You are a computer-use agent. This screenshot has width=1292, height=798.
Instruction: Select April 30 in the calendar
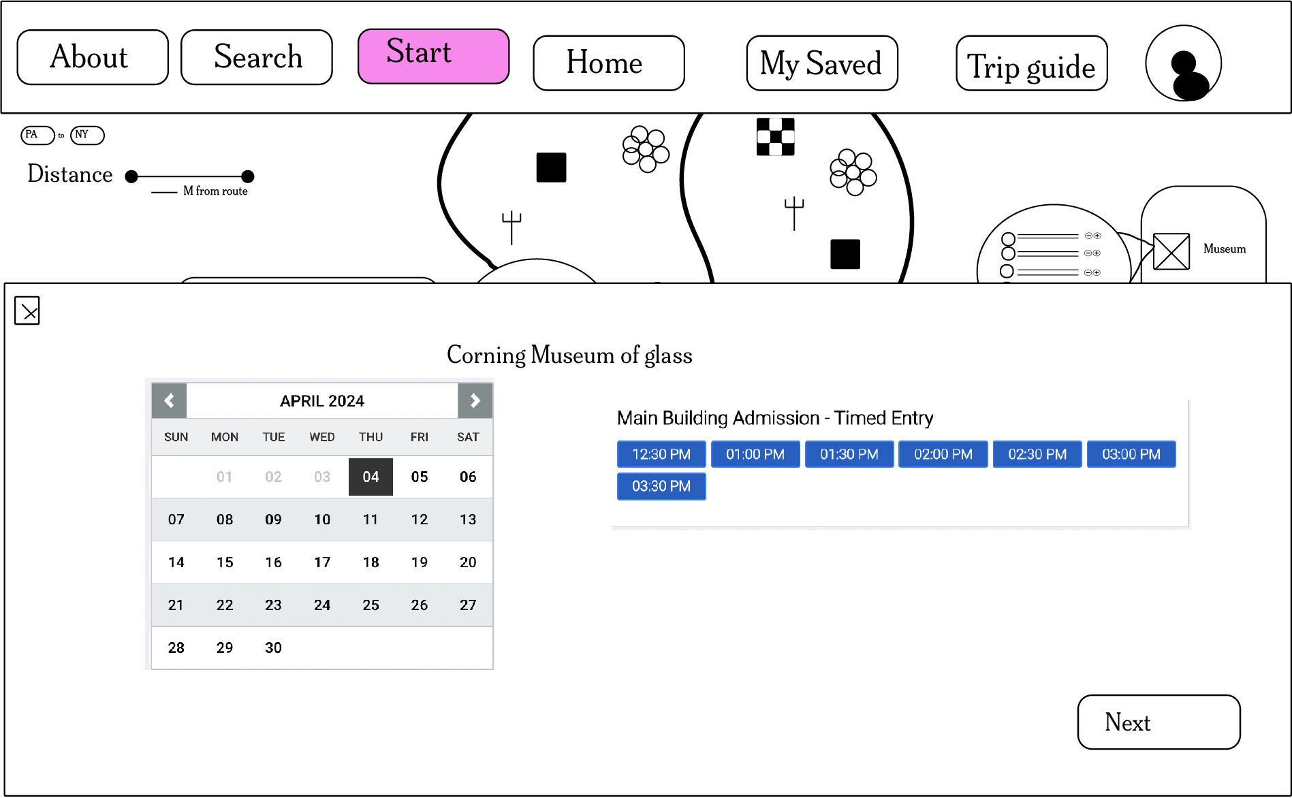click(x=273, y=648)
